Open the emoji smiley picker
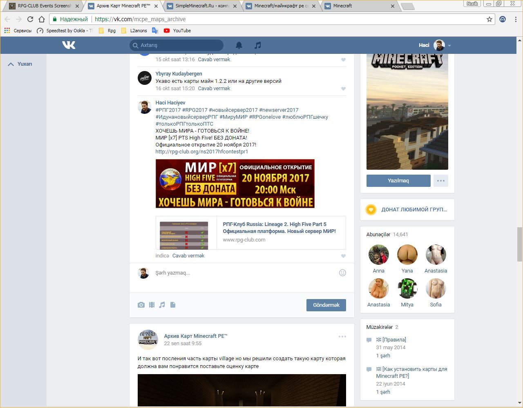The width and height of the screenshot is (523, 408). point(343,273)
